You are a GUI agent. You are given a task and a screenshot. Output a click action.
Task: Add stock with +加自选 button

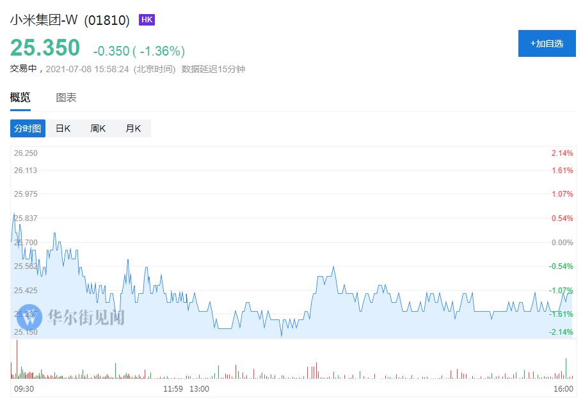pyautogui.click(x=547, y=43)
